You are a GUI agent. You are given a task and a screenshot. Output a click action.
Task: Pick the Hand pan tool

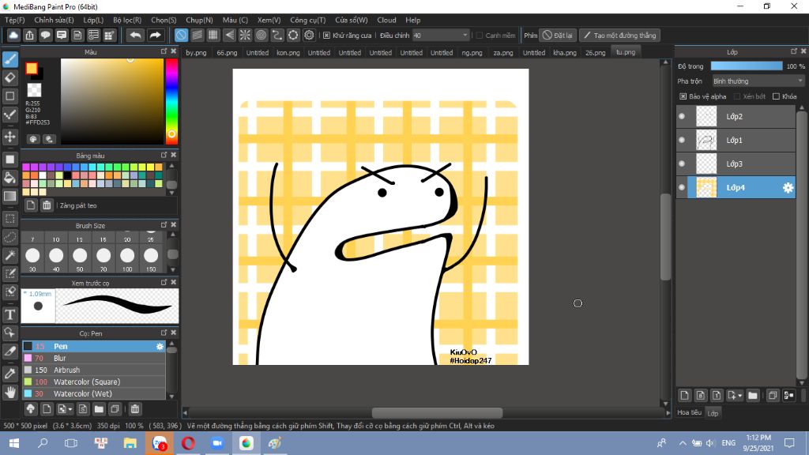point(10,391)
